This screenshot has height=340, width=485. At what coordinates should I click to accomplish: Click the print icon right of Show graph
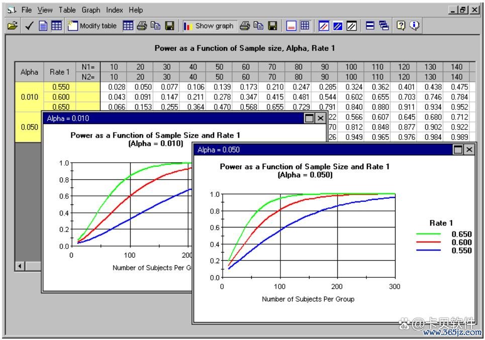click(x=245, y=26)
